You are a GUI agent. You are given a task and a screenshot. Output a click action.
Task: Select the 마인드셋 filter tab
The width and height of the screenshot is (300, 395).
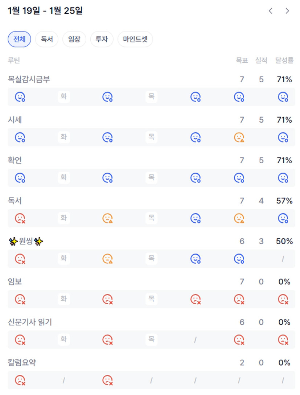[135, 39]
